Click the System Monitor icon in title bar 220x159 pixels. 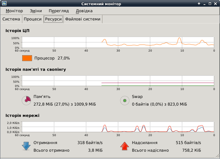(3, 4)
